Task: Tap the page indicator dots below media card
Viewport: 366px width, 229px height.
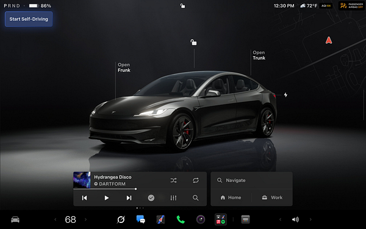Action: tap(140, 208)
